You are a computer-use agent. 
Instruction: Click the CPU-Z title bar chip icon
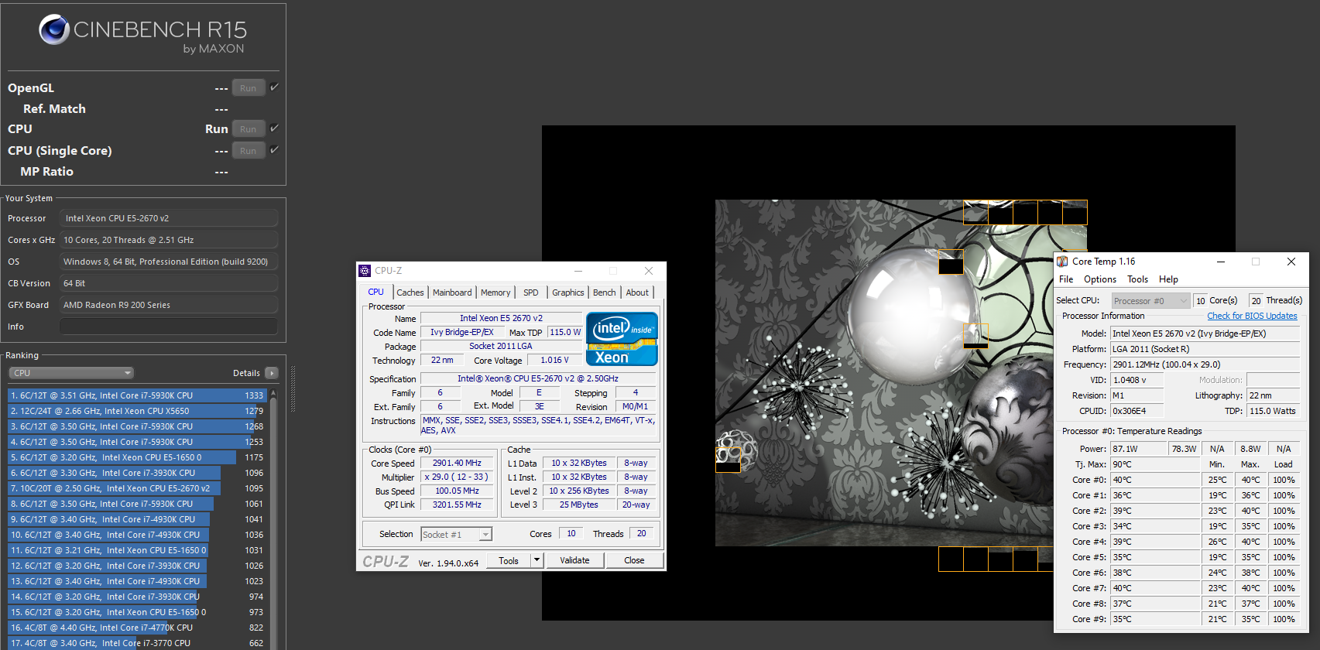pos(365,271)
